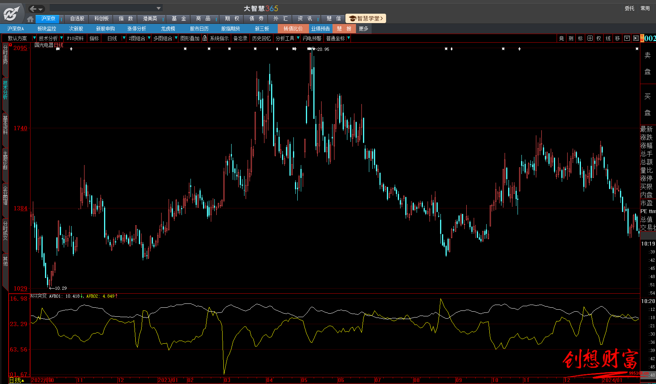
Task: Open the 慧信 tab
Action: tap(333, 19)
